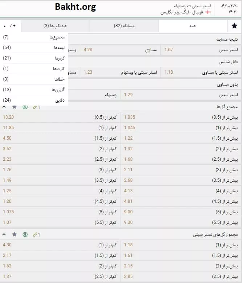The height and width of the screenshot is (283, 242).
Task: Star the مجموع گل‌ها market section
Action: point(14,107)
